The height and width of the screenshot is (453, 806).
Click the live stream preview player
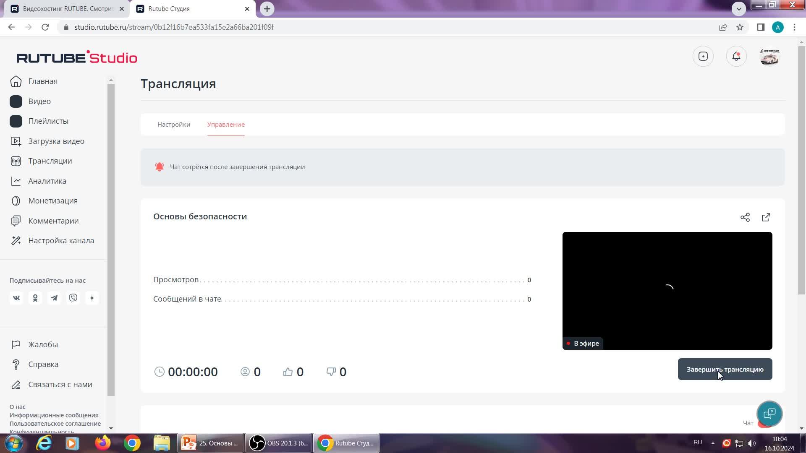667,290
